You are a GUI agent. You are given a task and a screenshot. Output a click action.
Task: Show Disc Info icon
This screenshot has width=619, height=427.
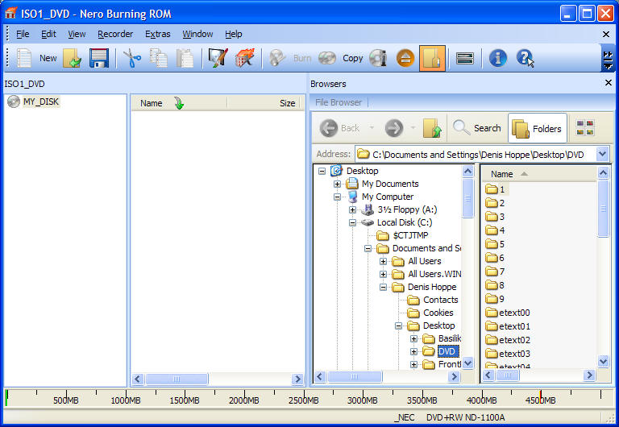pos(378,58)
